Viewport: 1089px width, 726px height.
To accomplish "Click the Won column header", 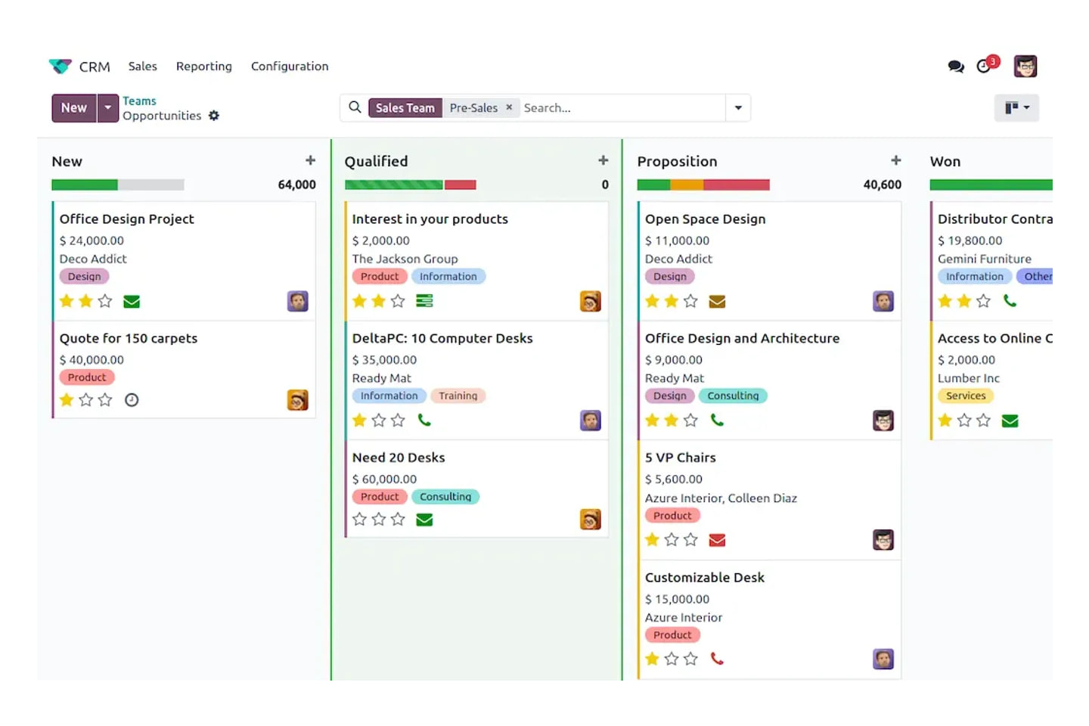I will click(x=945, y=161).
